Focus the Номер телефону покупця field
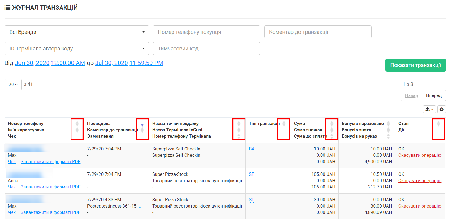This screenshot has height=219, width=451. (206, 32)
